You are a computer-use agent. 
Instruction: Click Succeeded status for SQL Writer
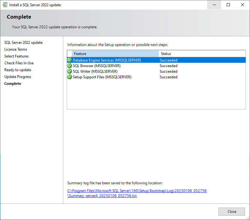168,71
